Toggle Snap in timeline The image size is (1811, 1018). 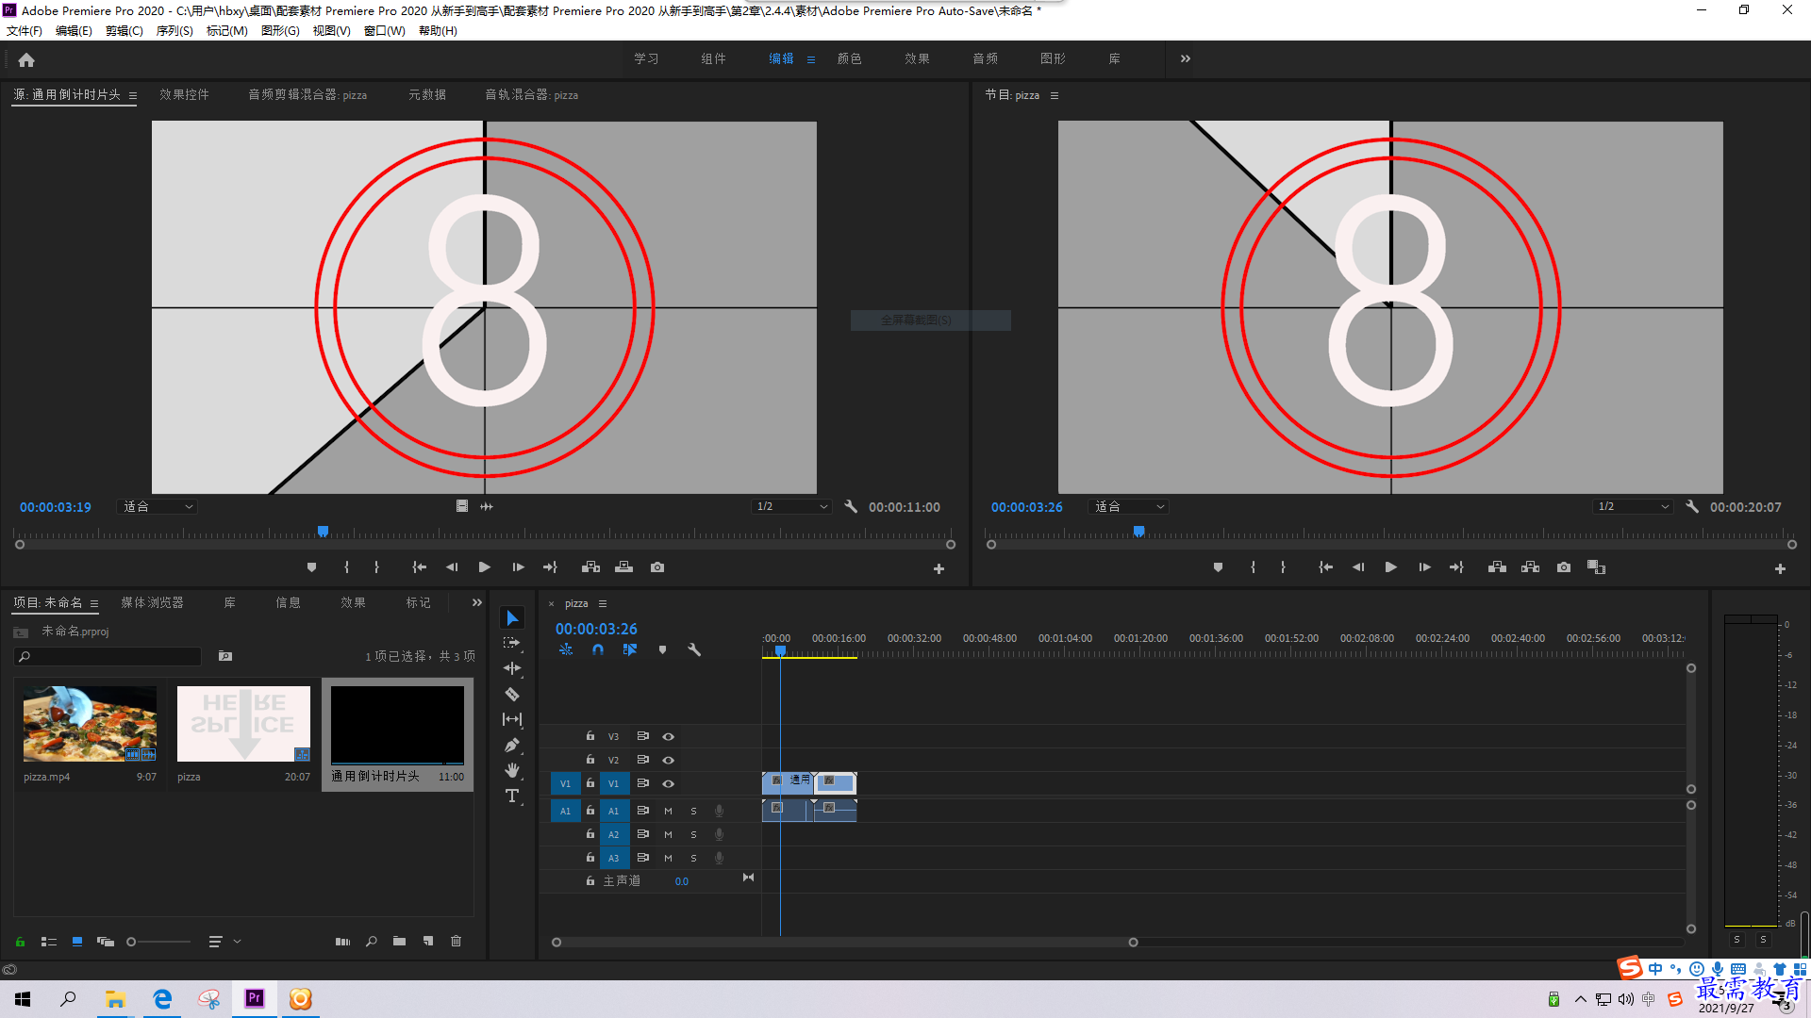point(598,650)
